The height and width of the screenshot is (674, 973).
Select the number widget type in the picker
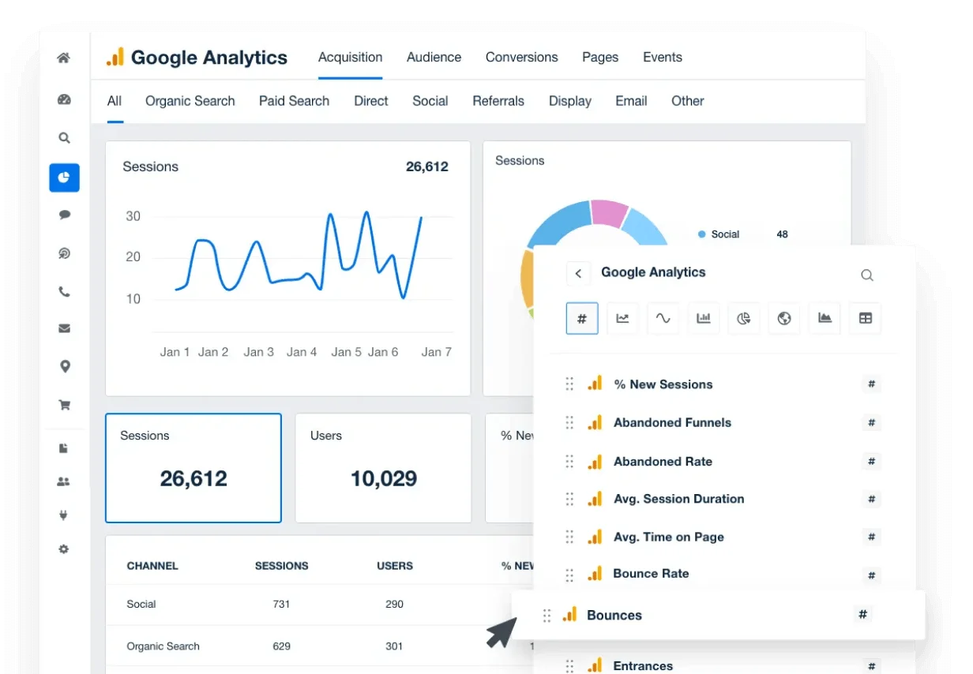tap(582, 318)
